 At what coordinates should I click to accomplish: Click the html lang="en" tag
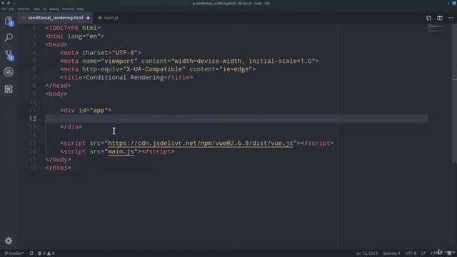pos(75,36)
